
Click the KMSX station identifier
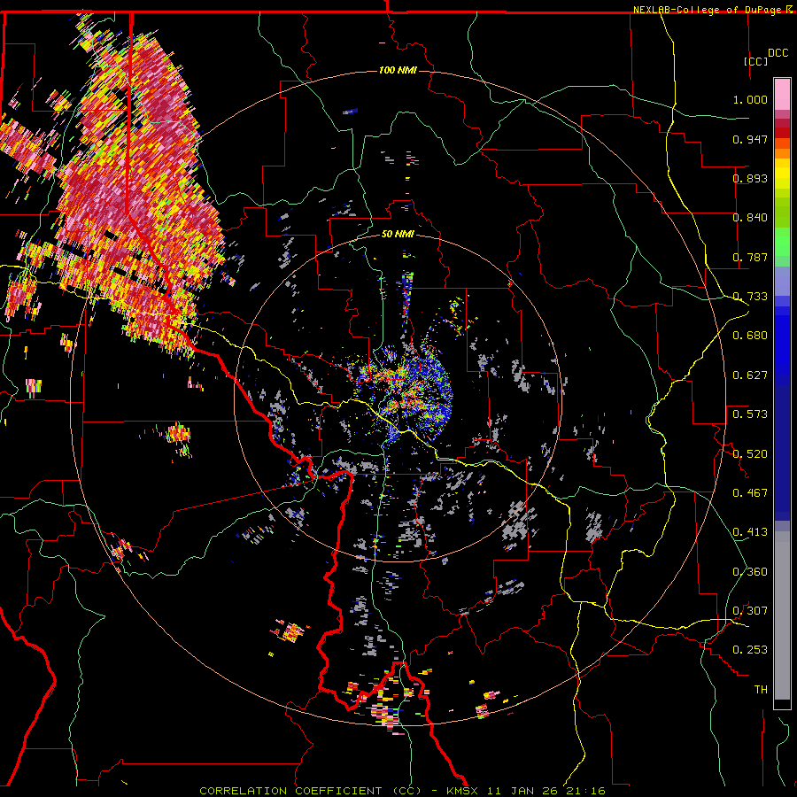(464, 791)
